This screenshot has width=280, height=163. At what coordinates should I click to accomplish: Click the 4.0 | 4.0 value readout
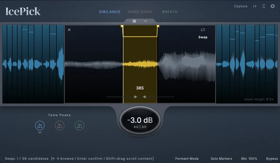point(140,127)
